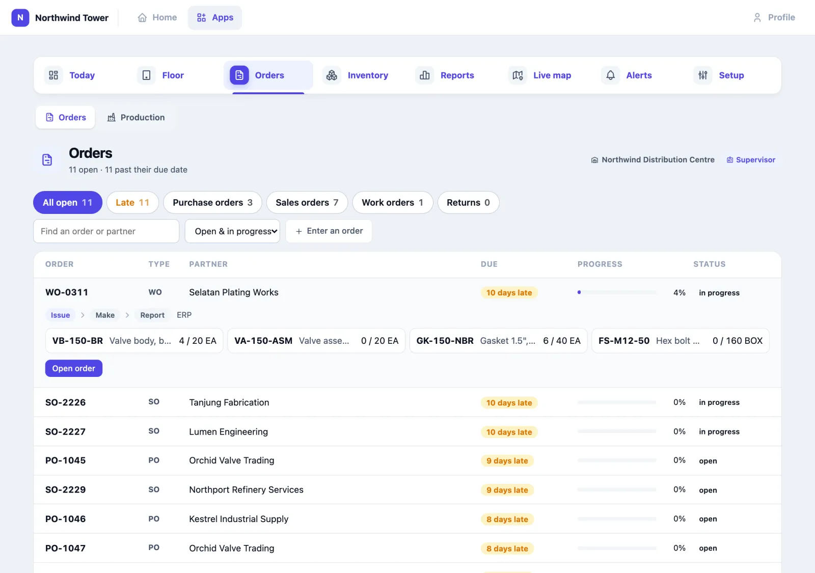The width and height of the screenshot is (815, 573).
Task: Filter by Returns 0
Action: 469,203
